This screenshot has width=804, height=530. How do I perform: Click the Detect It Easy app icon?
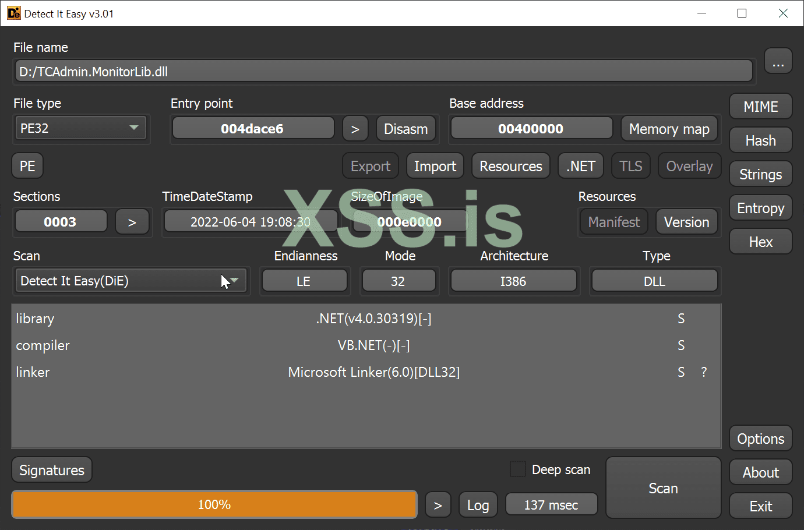click(14, 13)
